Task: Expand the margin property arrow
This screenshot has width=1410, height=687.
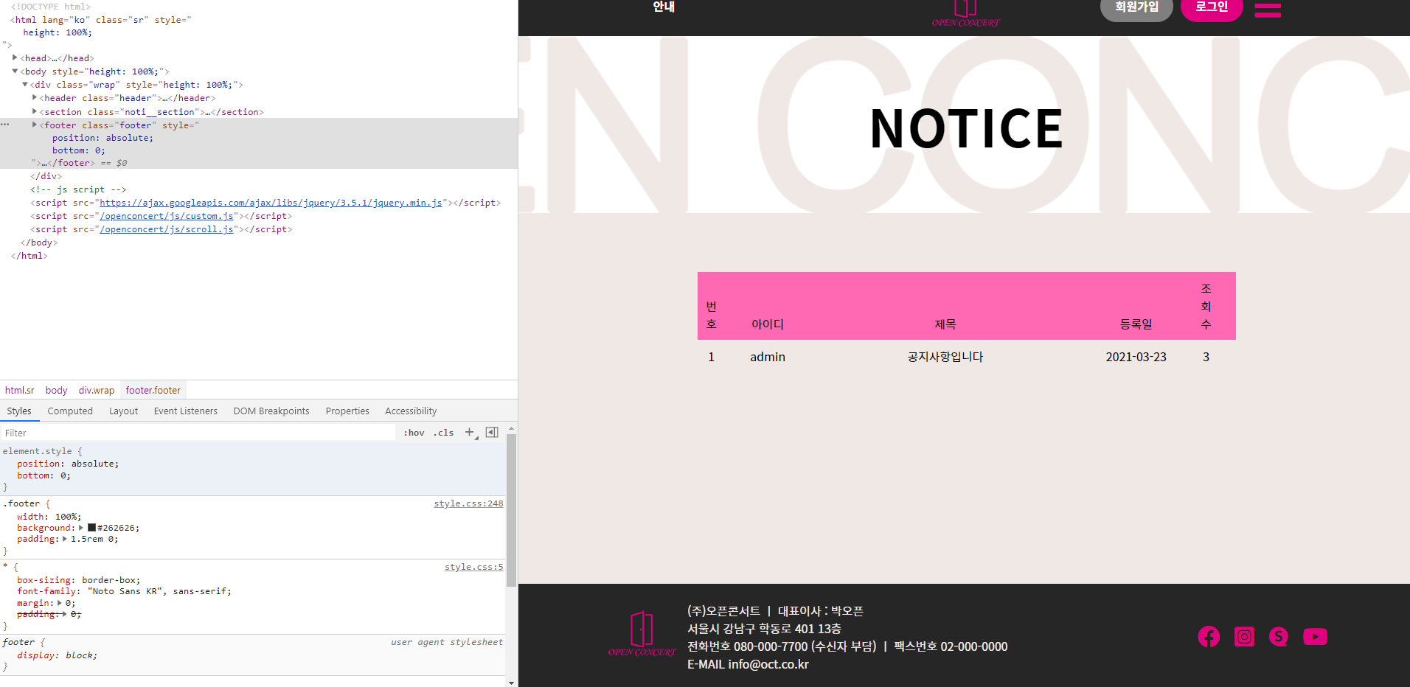Action: [x=60, y=603]
